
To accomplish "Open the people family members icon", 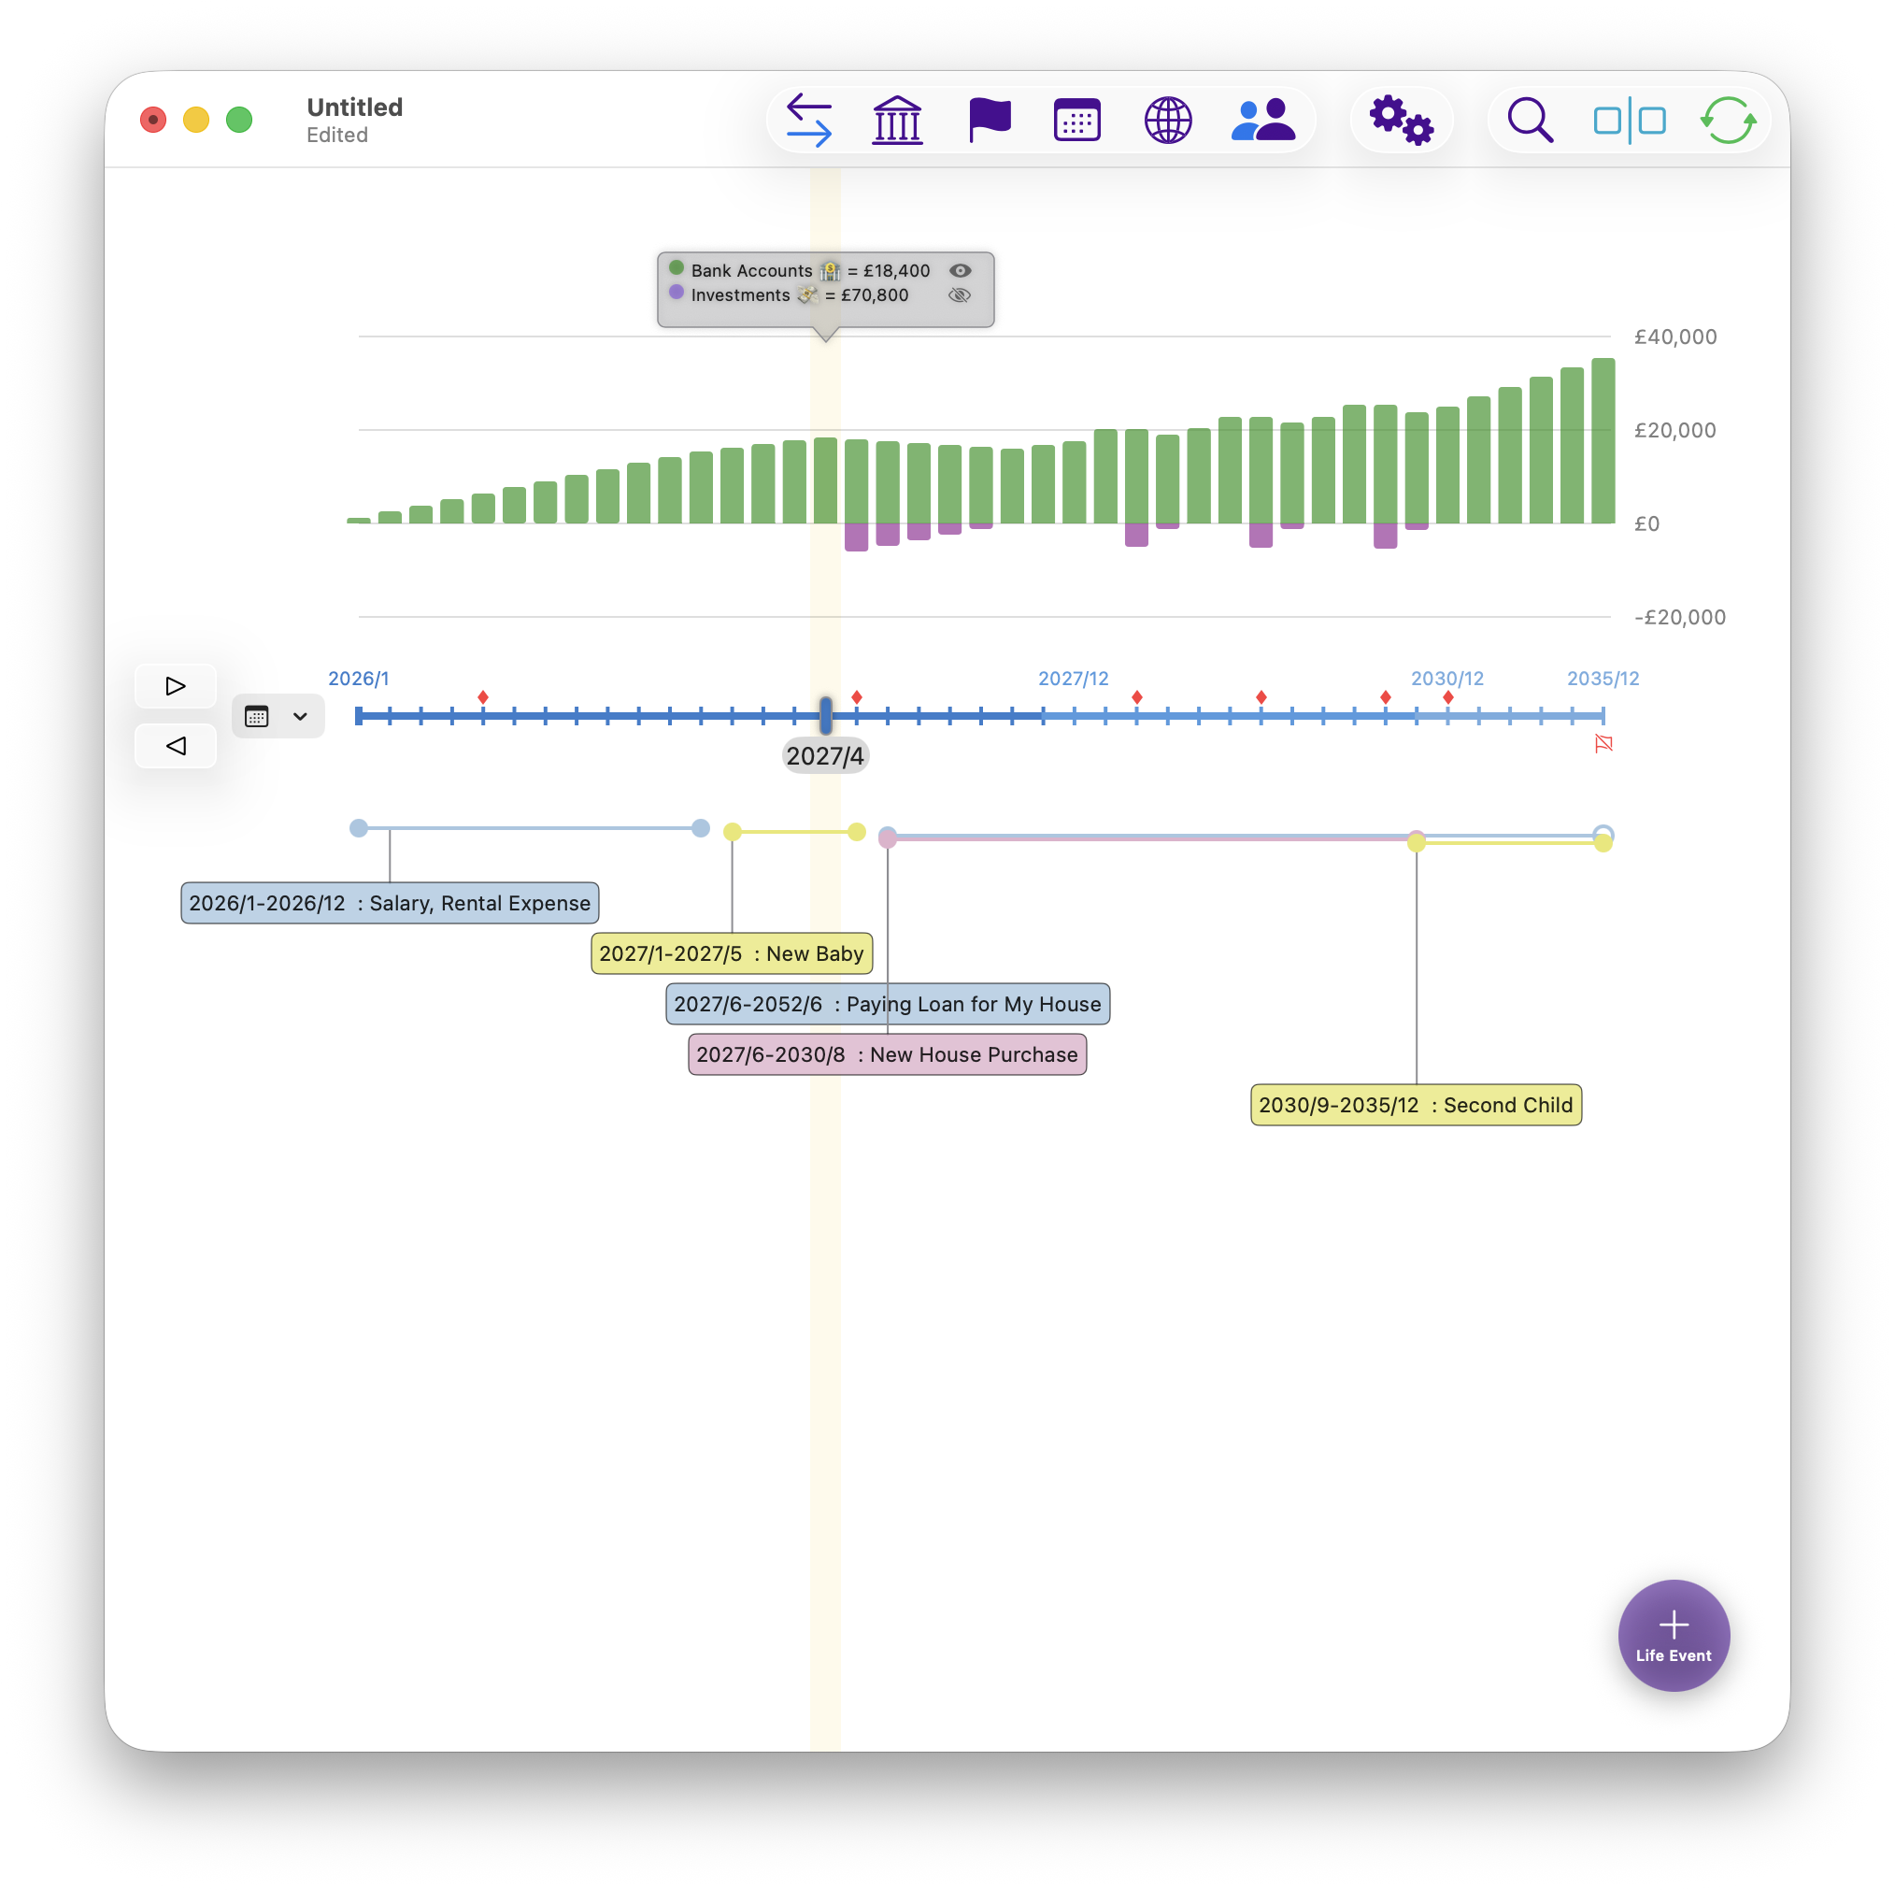I will coord(1262,120).
